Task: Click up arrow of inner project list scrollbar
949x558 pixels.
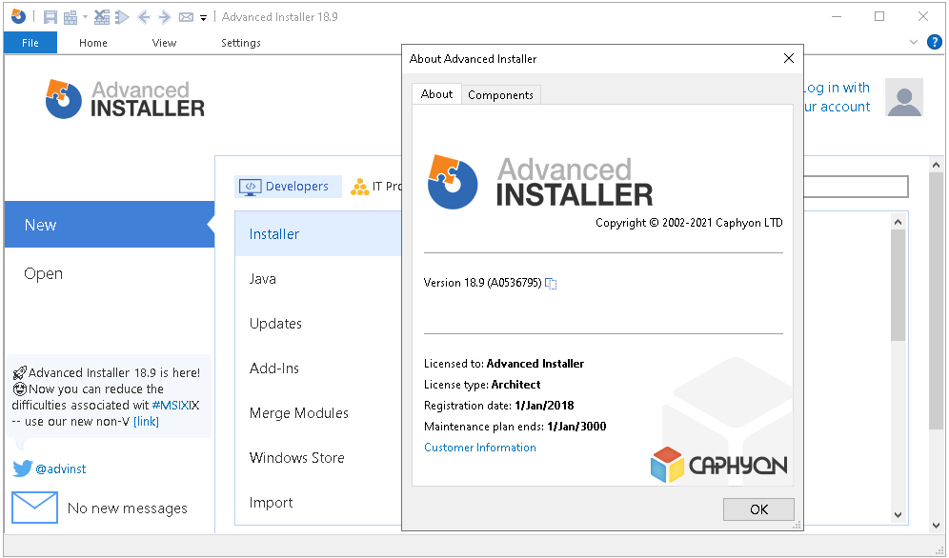Action: [898, 222]
